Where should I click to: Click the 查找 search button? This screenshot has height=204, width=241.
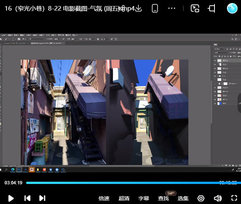(x=163, y=198)
